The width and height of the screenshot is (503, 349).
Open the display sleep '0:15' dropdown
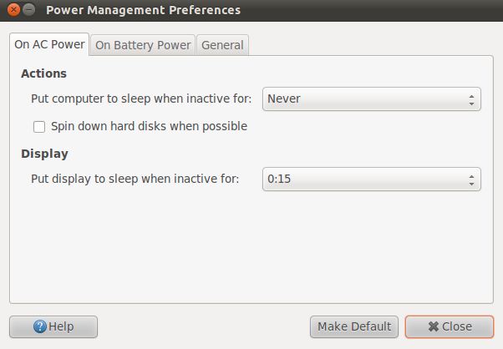pos(371,180)
